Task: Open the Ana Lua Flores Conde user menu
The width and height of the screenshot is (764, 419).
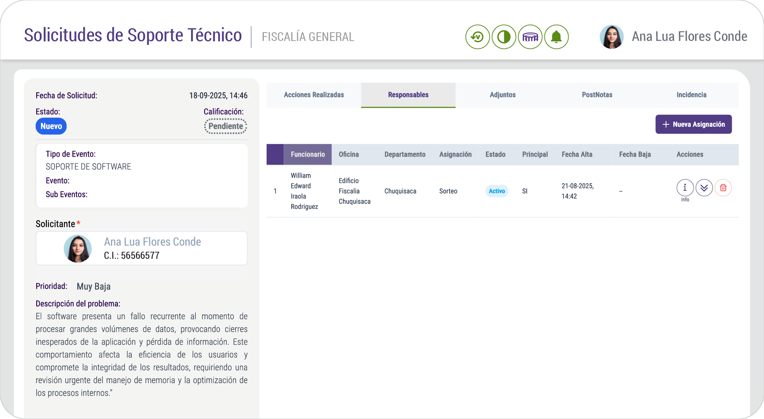Action: pyautogui.click(x=689, y=37)
